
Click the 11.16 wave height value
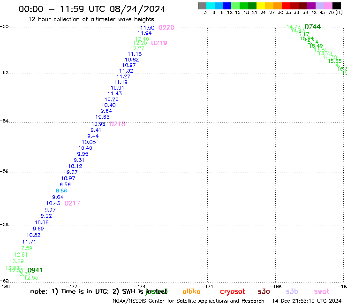click(135, 54)
